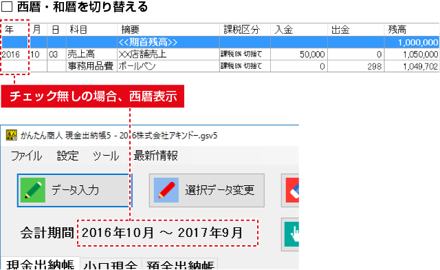The image size is (440, 270).
Task: Switch to the 小口現金 tab
Action: (111, 264)
